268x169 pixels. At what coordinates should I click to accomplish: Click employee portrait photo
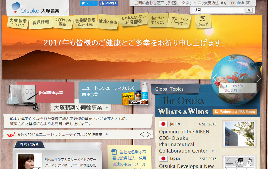pos(29,161)
